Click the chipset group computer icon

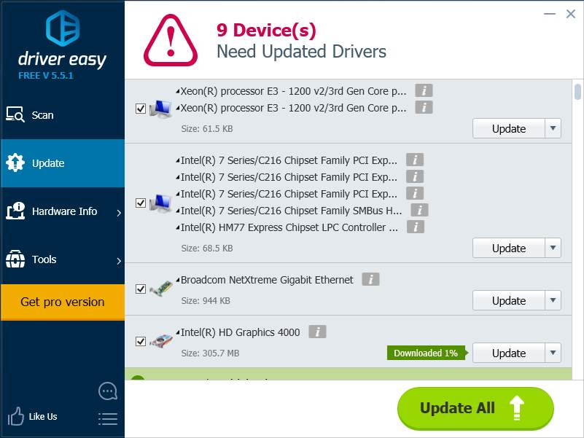click(160, 203)
